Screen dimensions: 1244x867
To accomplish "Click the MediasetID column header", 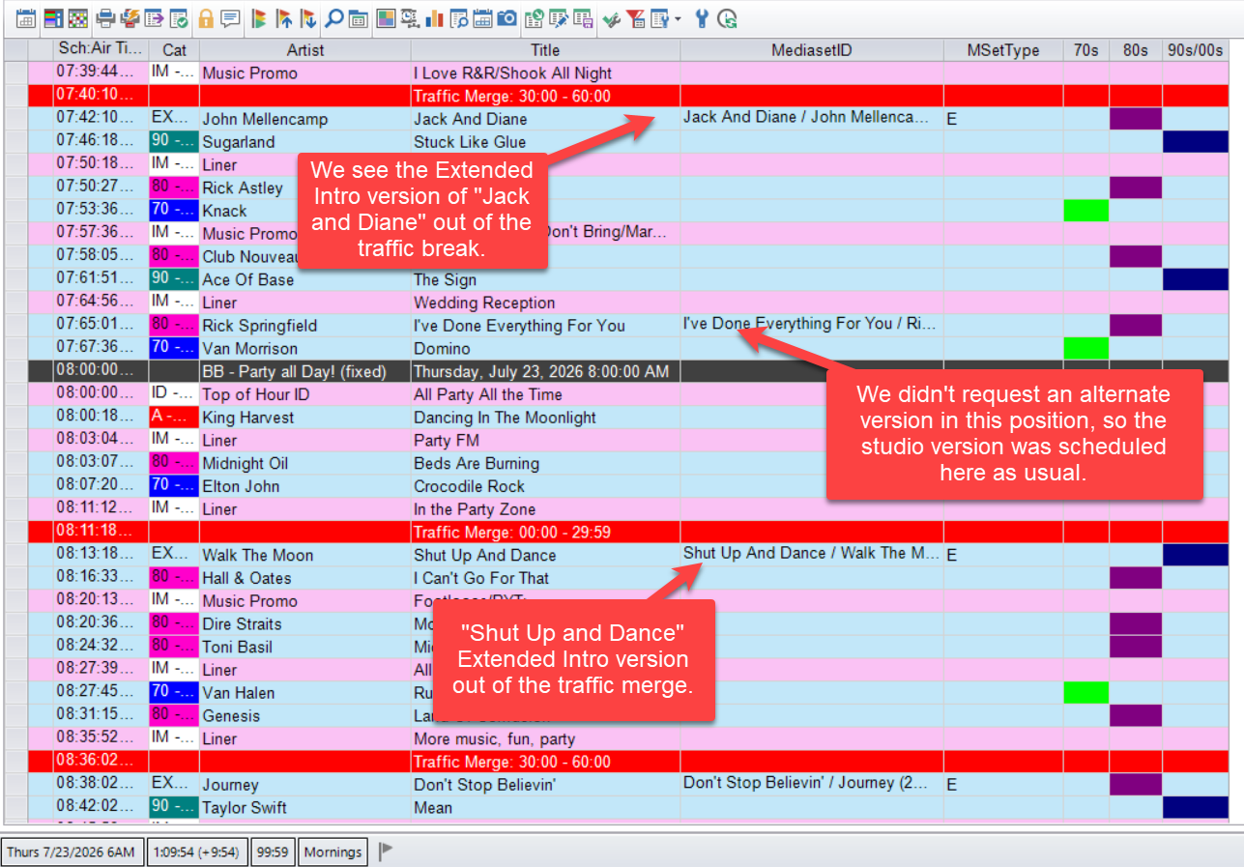I will (812, 49).
